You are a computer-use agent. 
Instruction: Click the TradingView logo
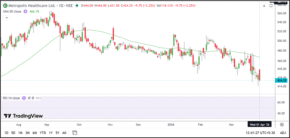click(23, 116)
